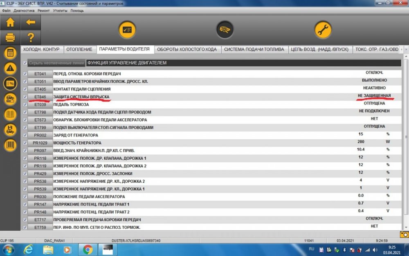Open the help question mark icon
The height and width of the screenshot is (256, 409).
coord(31,38)
